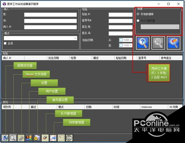Sort exams by gender column header

[81, 58]
